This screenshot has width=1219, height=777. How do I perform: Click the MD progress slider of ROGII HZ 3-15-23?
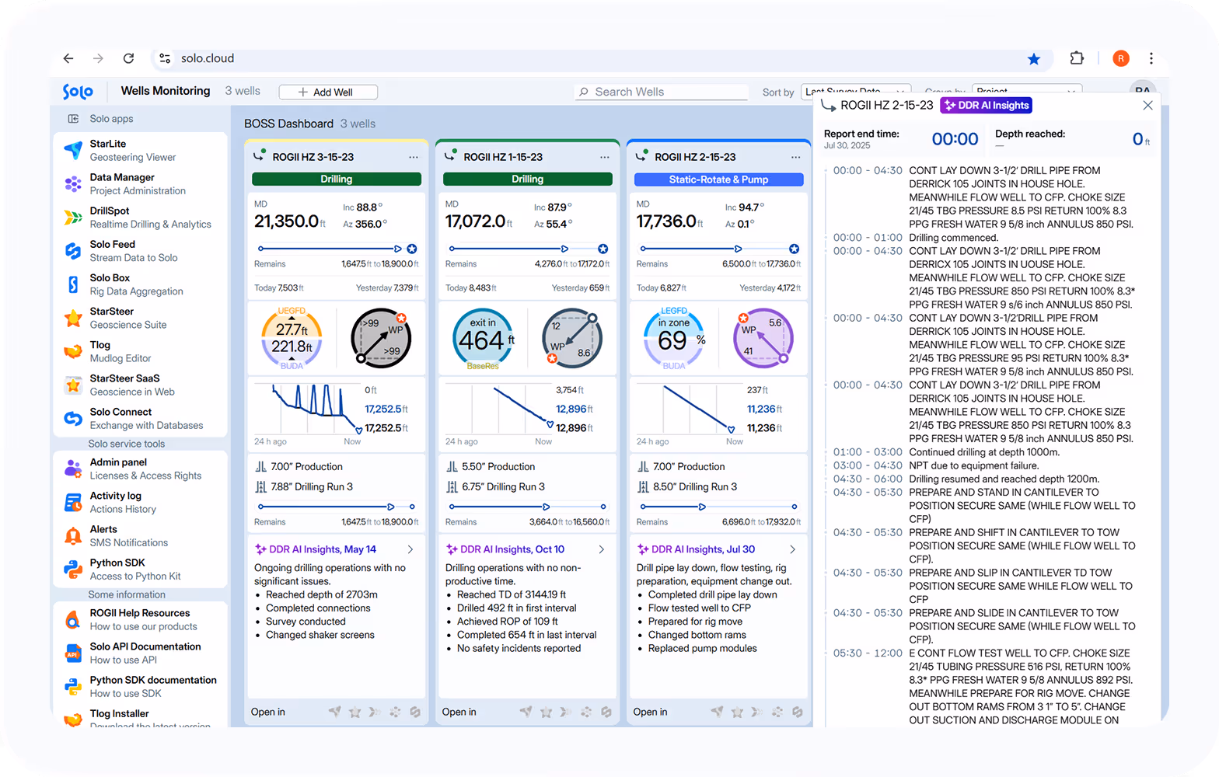336,249
